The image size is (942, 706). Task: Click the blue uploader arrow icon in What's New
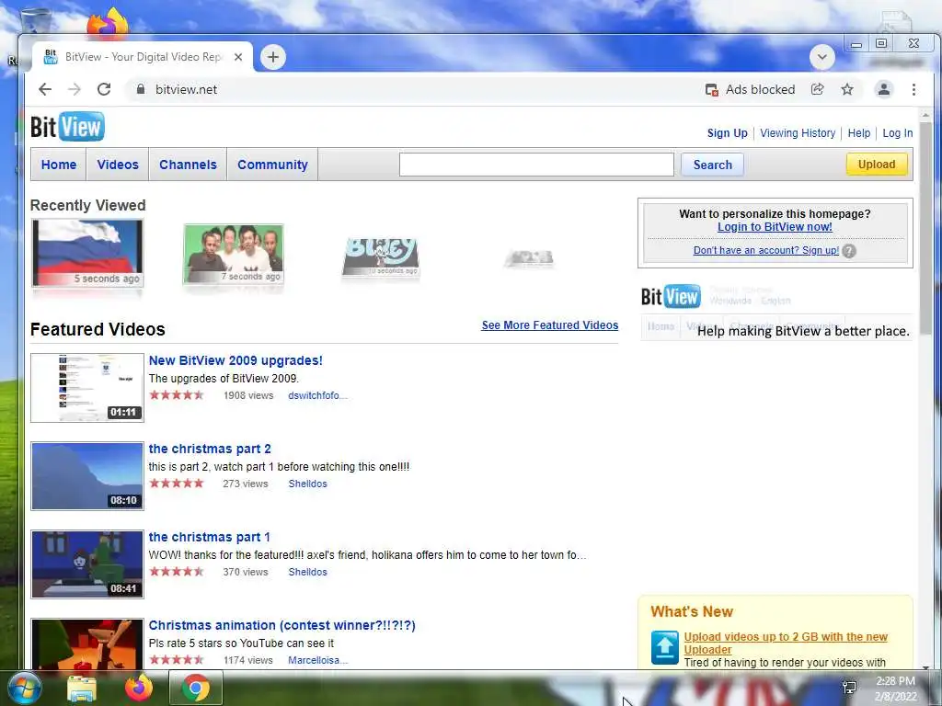664,646
